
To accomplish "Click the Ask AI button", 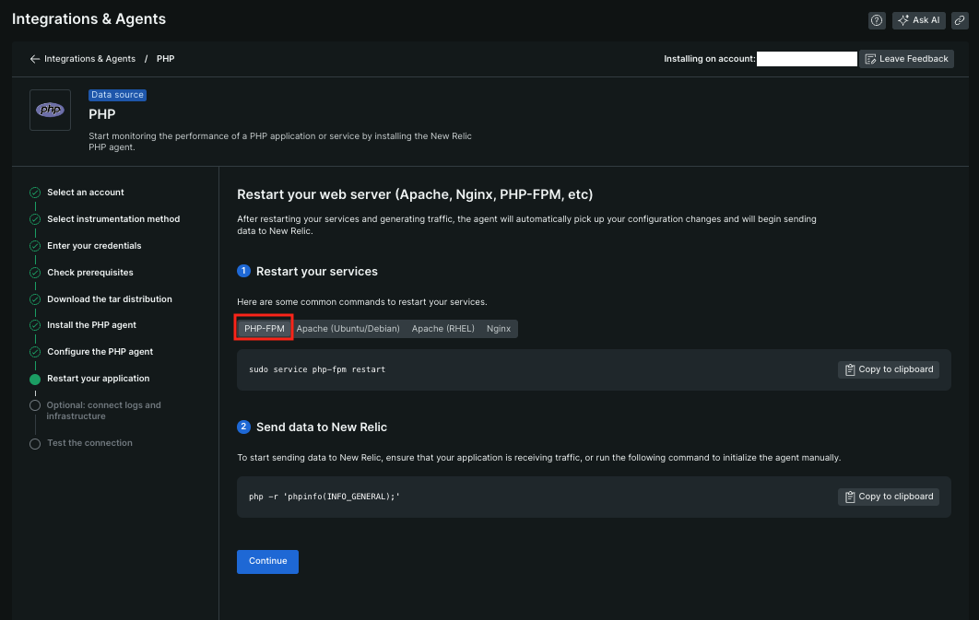I will coord(918,20).
